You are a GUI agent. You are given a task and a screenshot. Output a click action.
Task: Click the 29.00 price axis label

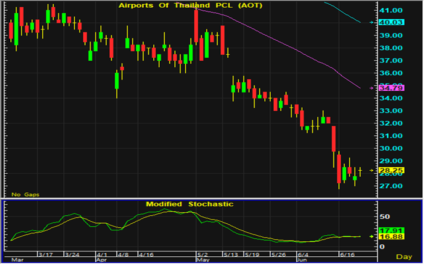click(x=391, y=161)
